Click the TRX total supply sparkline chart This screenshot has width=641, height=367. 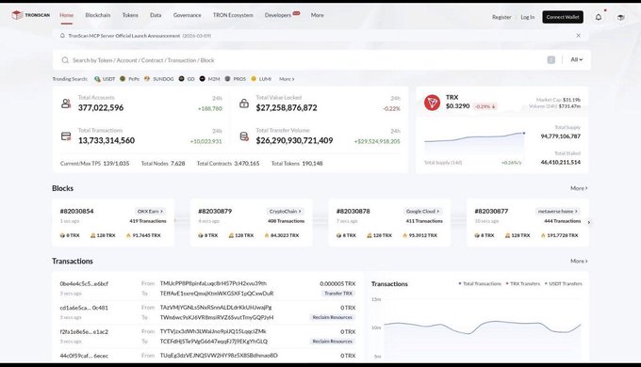pyautogui.click(x=474, y=144)
